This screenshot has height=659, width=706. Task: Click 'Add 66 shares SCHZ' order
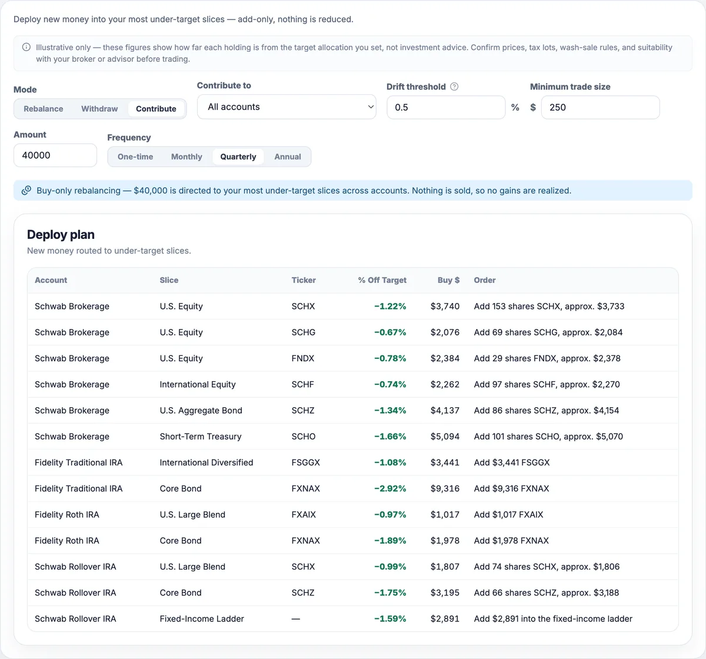pyautogui.click(x=546, y=593)
